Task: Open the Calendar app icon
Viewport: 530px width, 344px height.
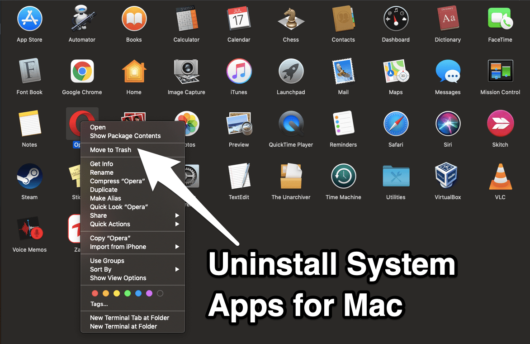Action: pyautogui.click(x=239, y=19)
